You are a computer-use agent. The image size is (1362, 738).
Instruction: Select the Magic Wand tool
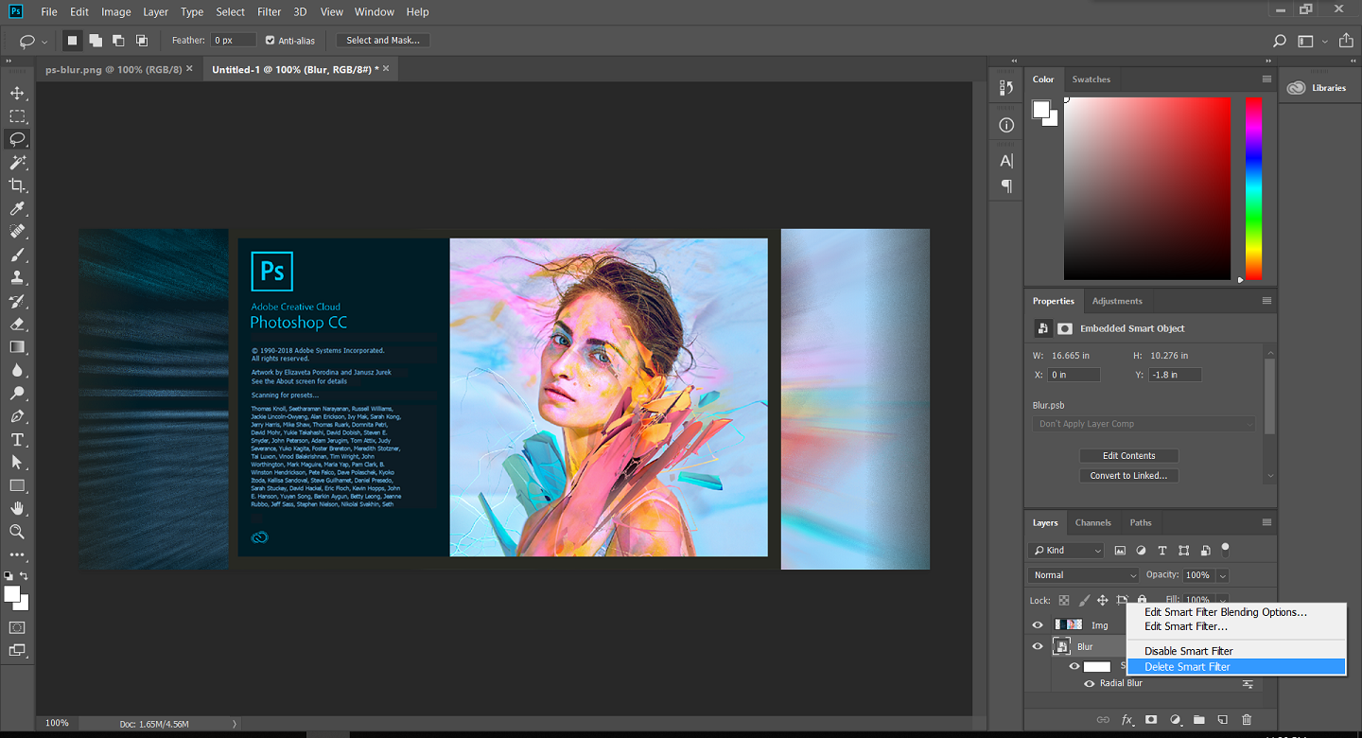click(17, 163)
